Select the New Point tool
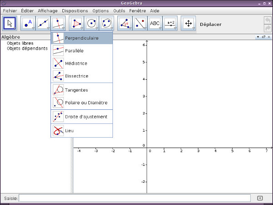The image size is (273, 205). (x=28, y=23)
